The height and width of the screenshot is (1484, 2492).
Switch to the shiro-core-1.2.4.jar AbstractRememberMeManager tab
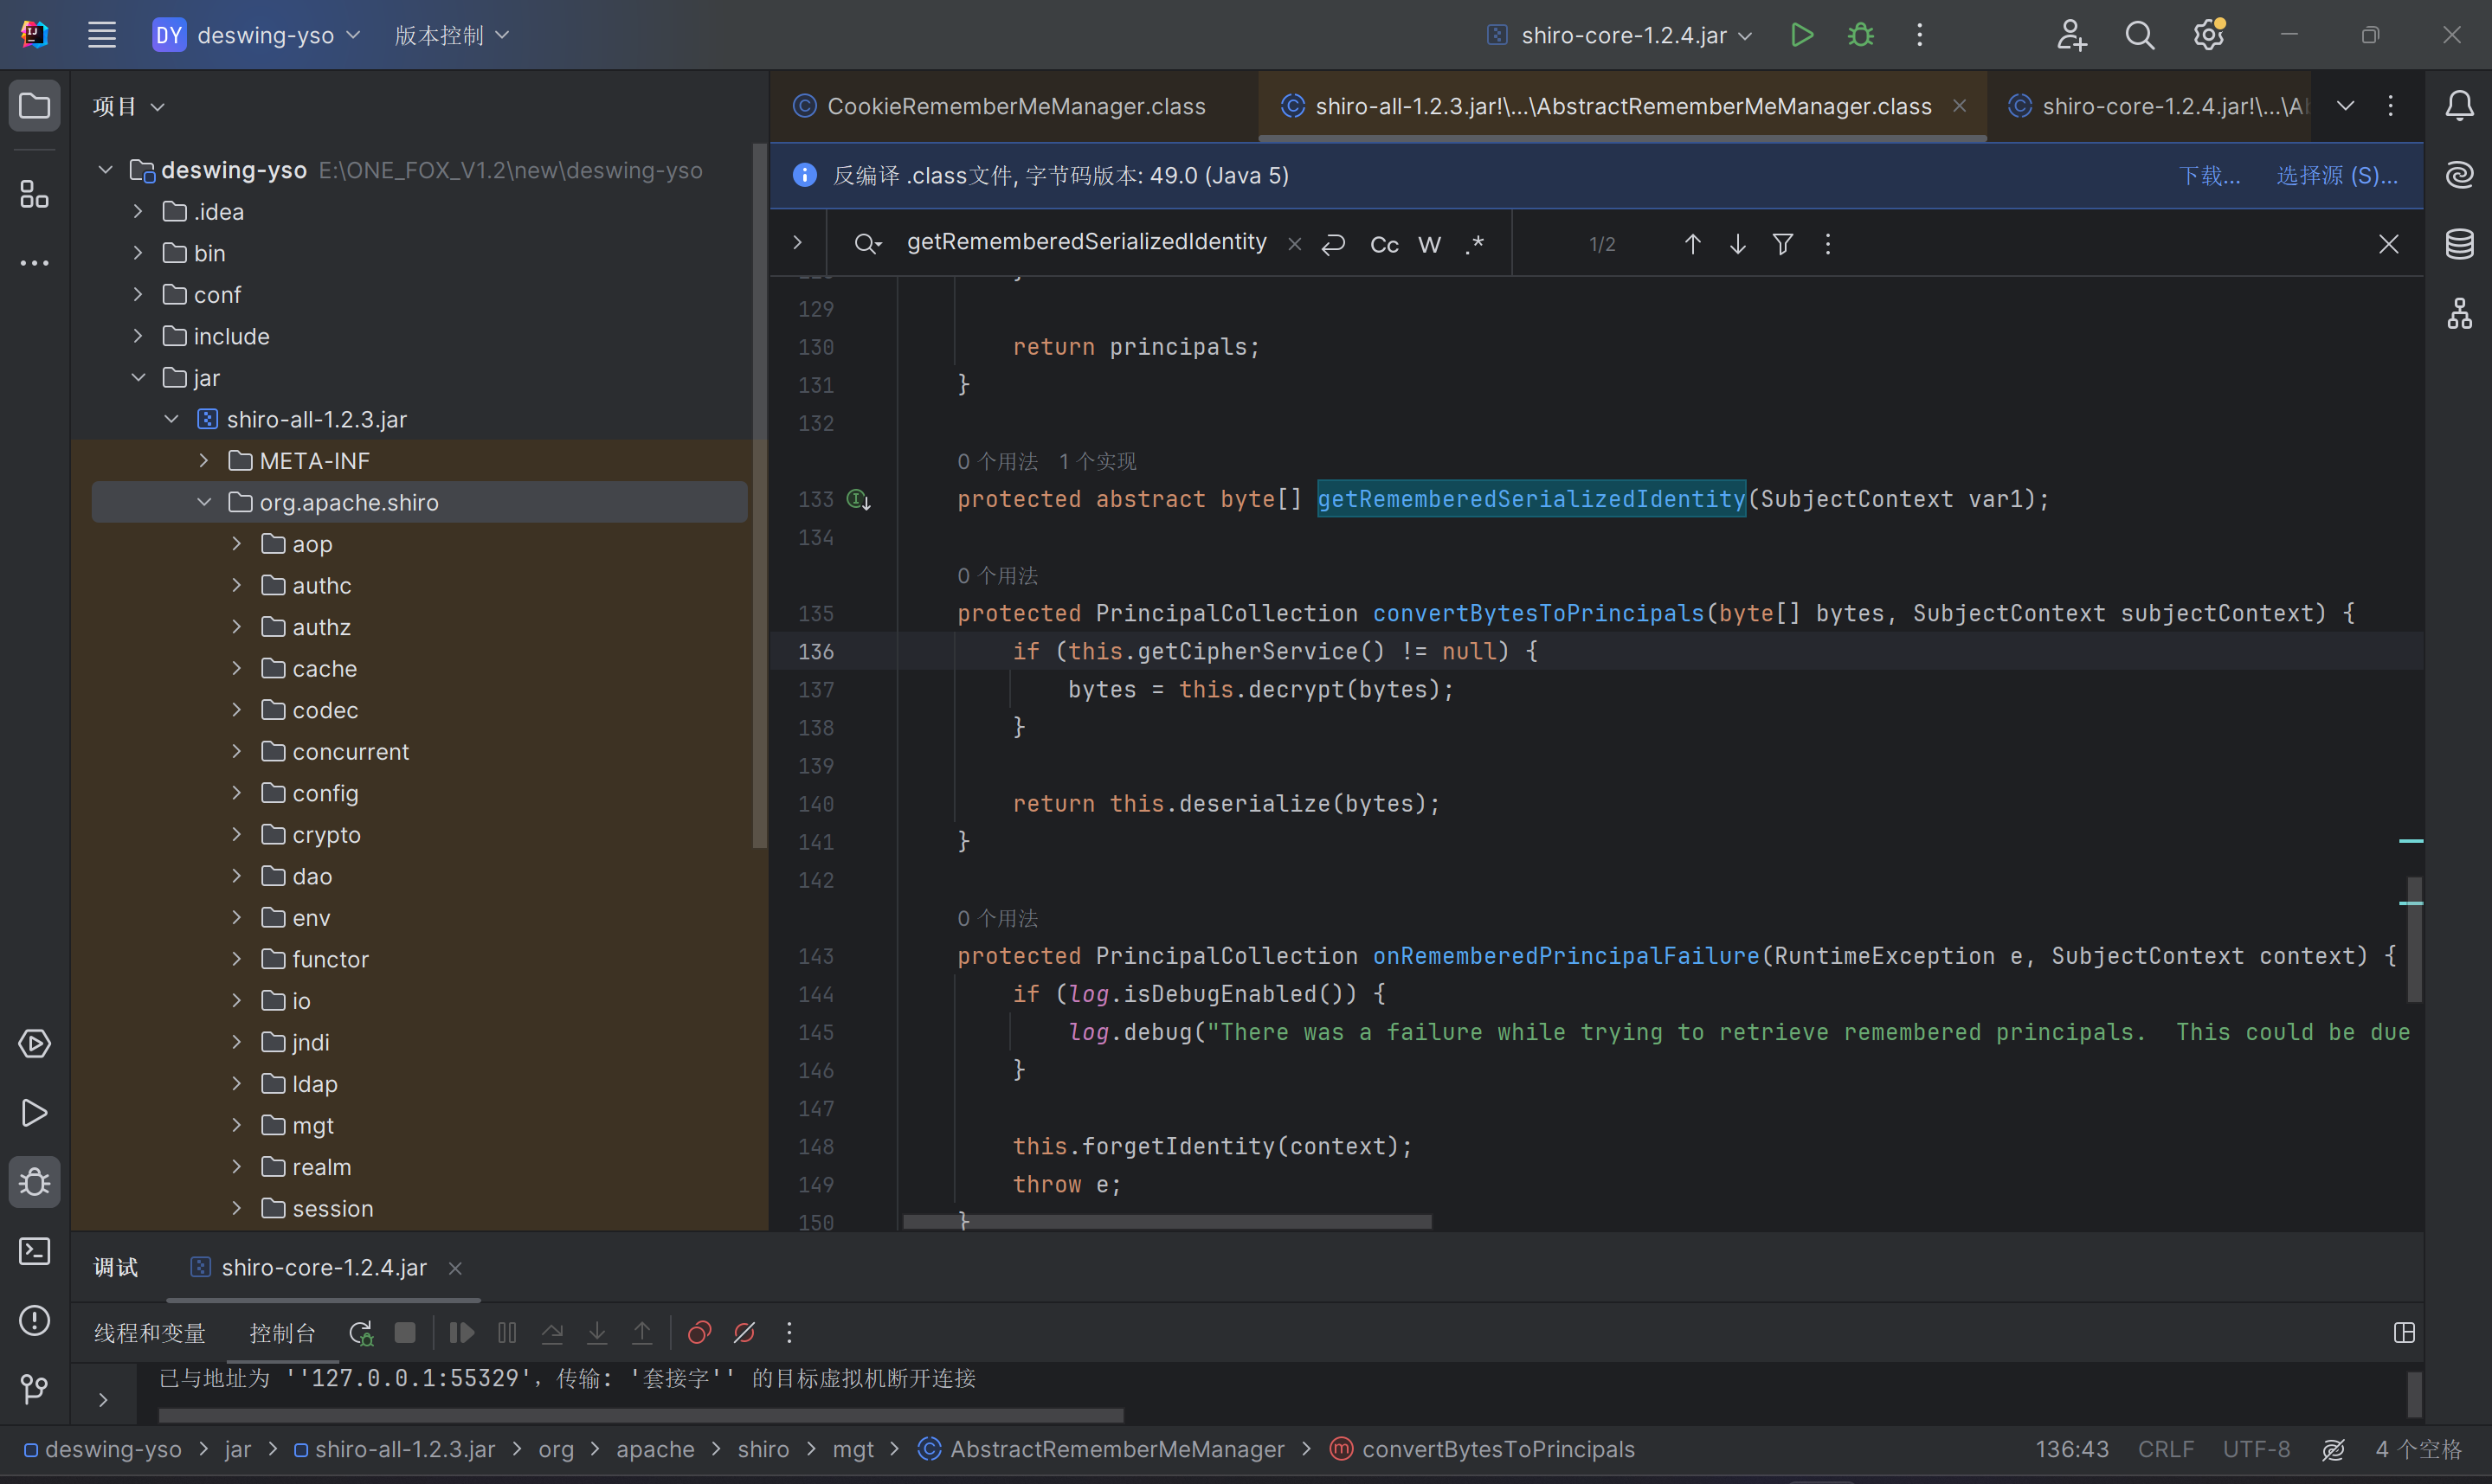2159,106
